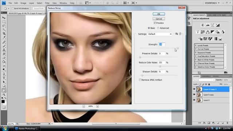Expand Curves Presets

[x=196, y=49]
